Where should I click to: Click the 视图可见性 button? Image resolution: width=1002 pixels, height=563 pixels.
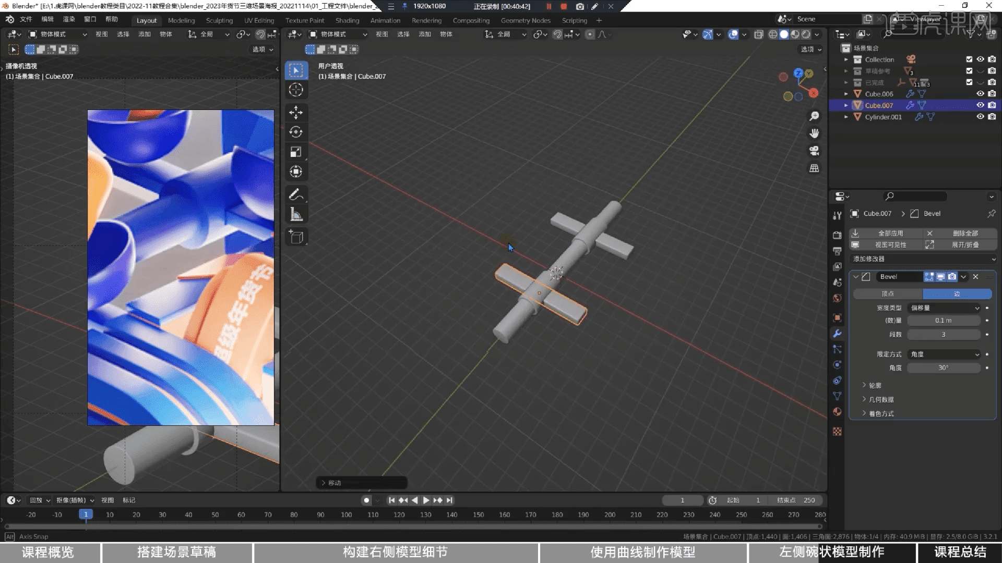pyautogui.click(x=886, y=244)
